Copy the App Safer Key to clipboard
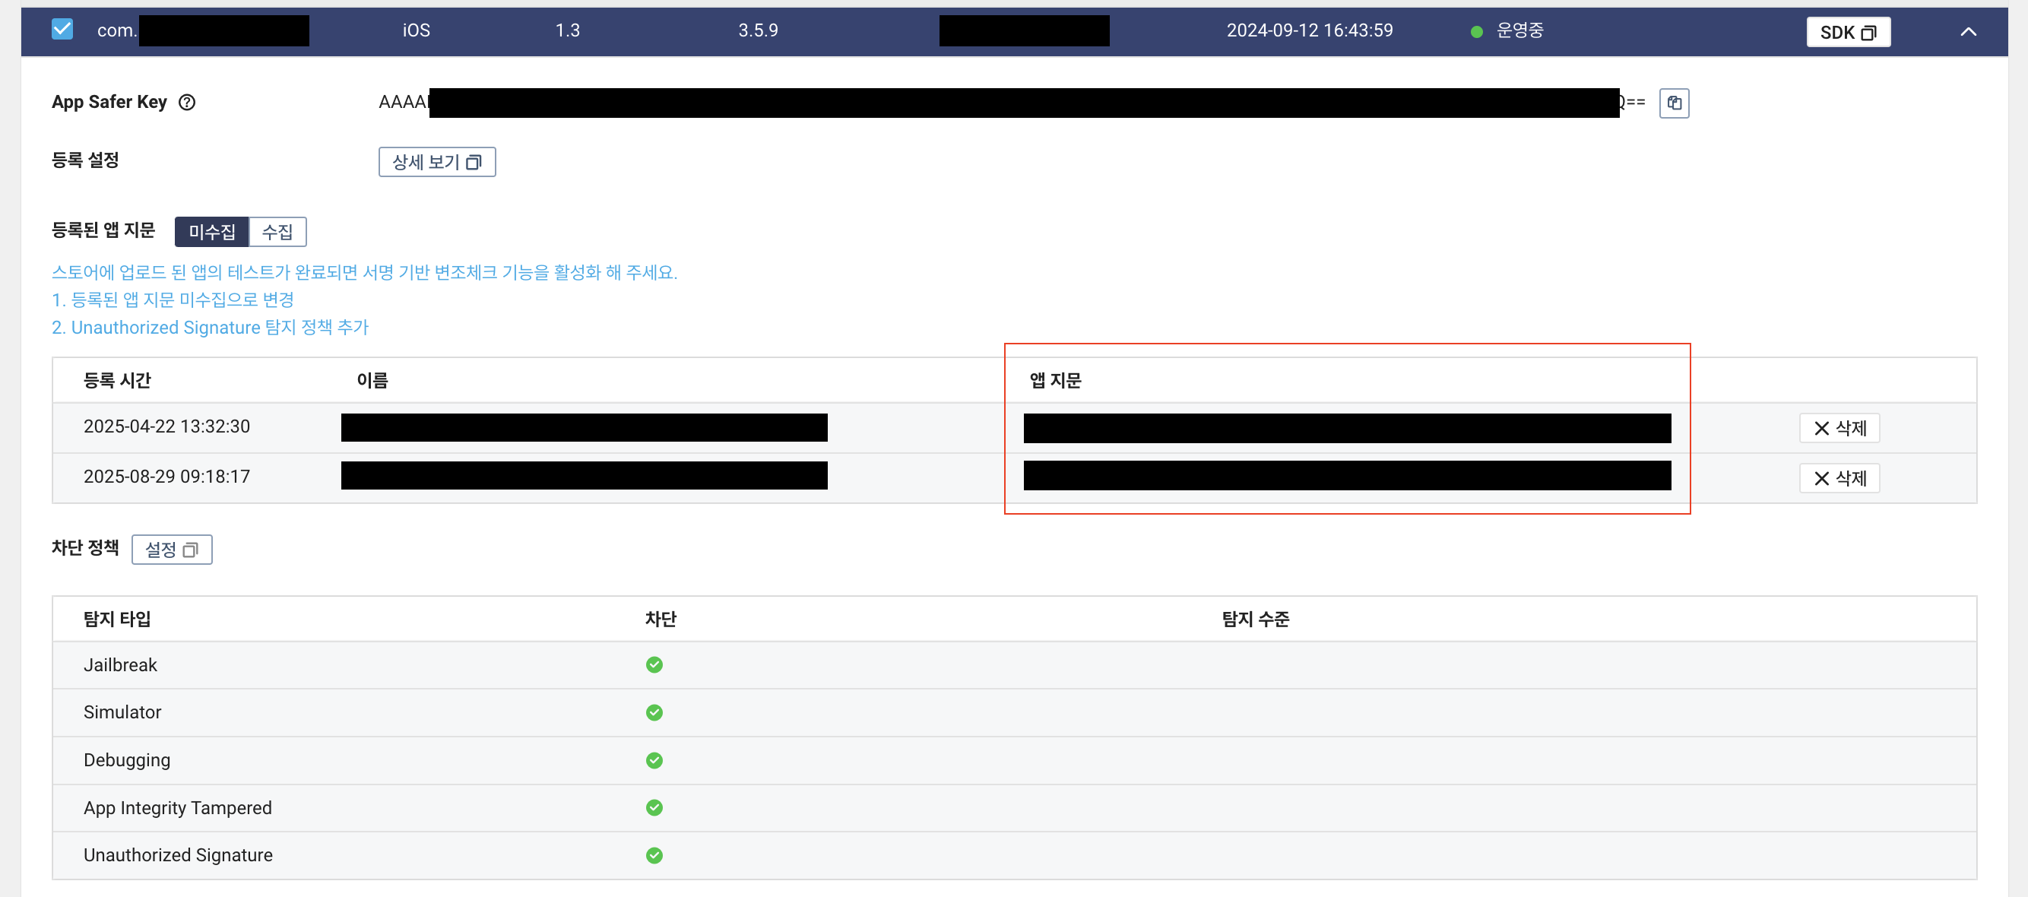This screenshot has width=2028, height=897. (1673, 103)
